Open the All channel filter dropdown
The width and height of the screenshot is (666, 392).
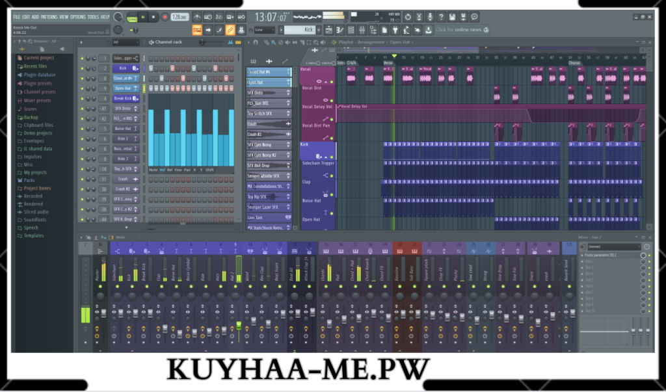(126, 42)
